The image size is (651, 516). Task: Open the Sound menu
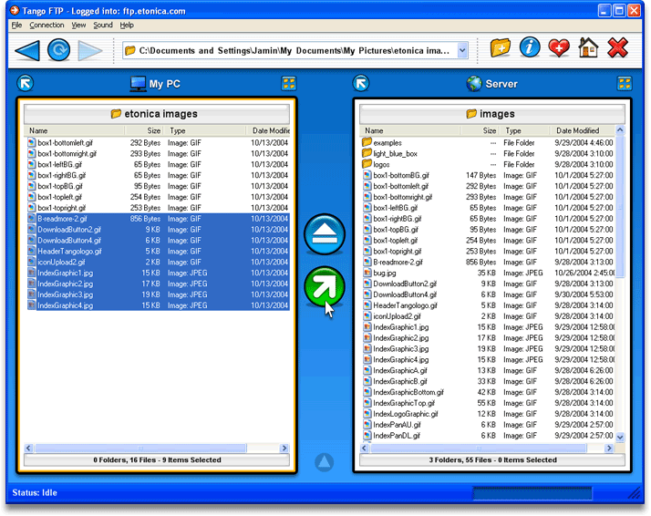pos(102,25)
